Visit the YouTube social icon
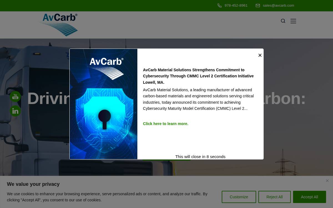The width and height of the screenshot is (333, 208). [x=15, y=97]
